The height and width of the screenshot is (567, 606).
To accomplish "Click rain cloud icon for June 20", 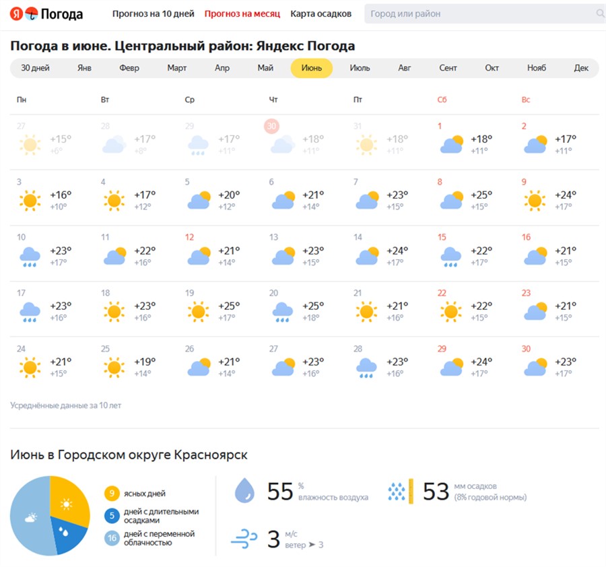I will (283, 312).
